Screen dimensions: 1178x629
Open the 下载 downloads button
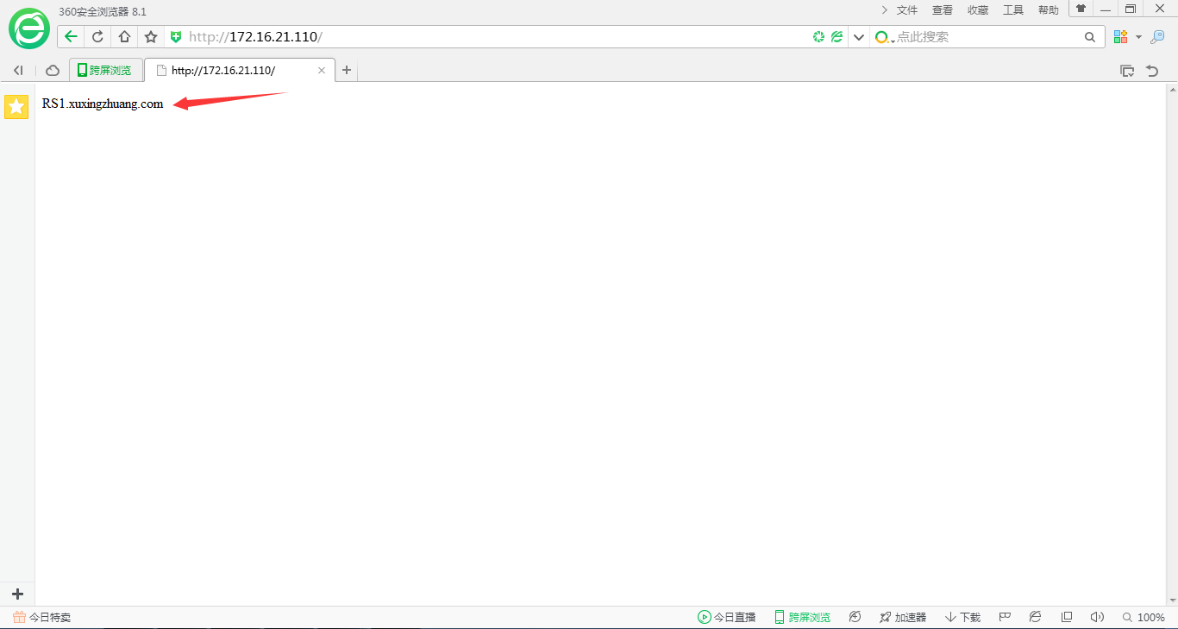pos(962,617)
